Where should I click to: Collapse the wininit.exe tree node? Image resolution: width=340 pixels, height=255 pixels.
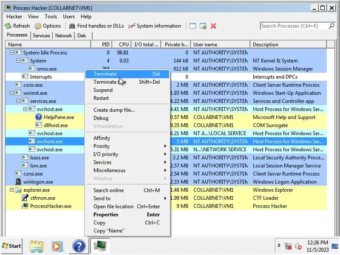12,93
